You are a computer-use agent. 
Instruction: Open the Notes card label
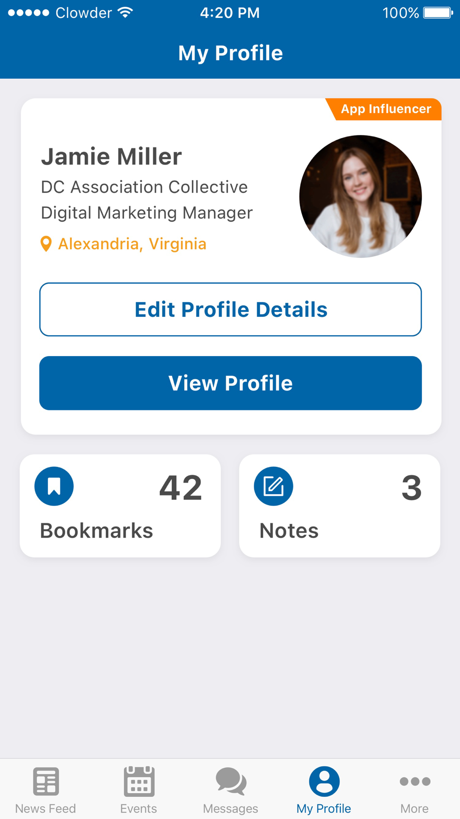pyautogui.click(x=289, y=531)
